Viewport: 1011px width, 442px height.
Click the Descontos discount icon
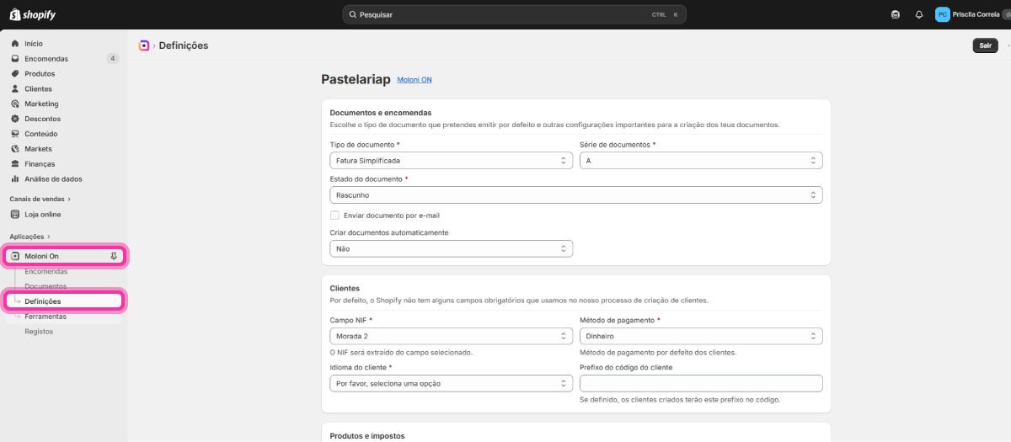pyautogui.click(x=15, y=119)
